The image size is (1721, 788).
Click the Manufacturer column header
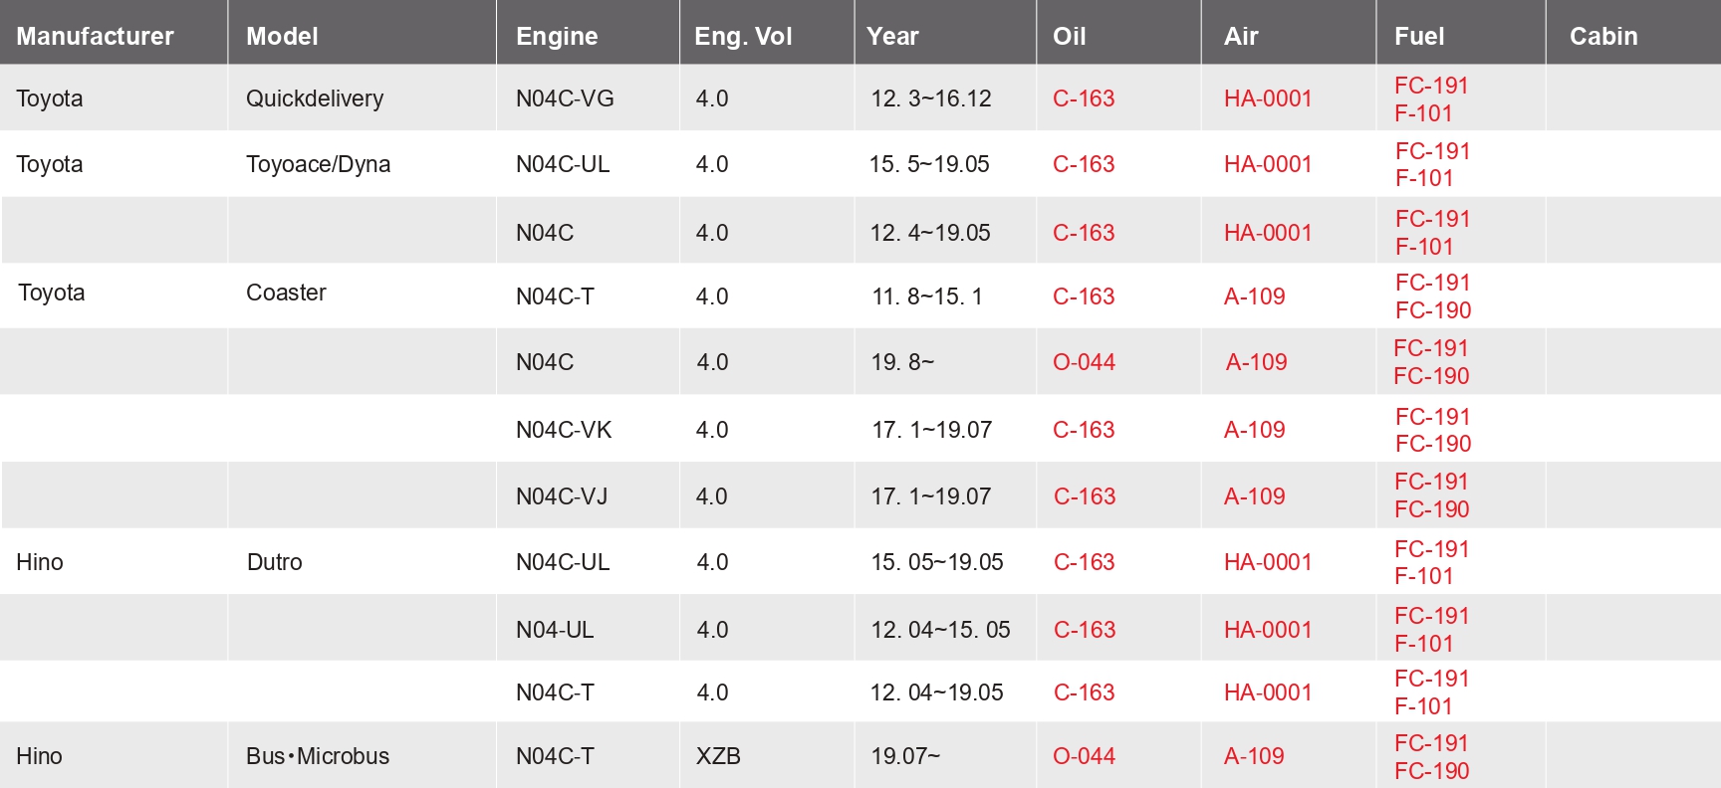[95, 37]
